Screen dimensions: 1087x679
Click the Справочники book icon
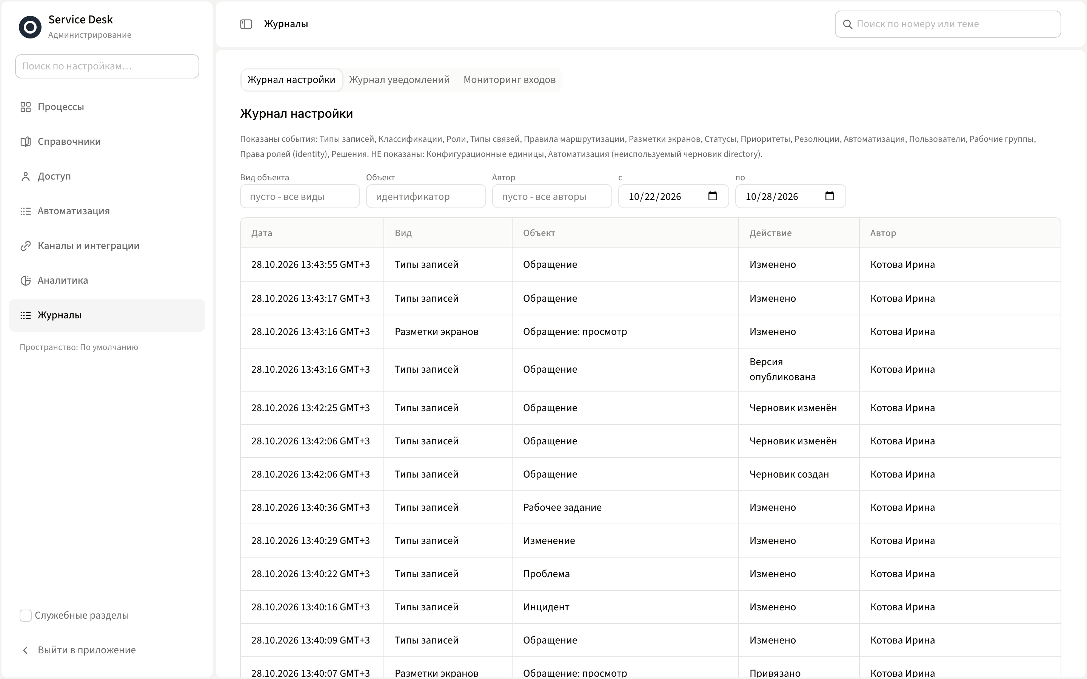click(26, 141)
